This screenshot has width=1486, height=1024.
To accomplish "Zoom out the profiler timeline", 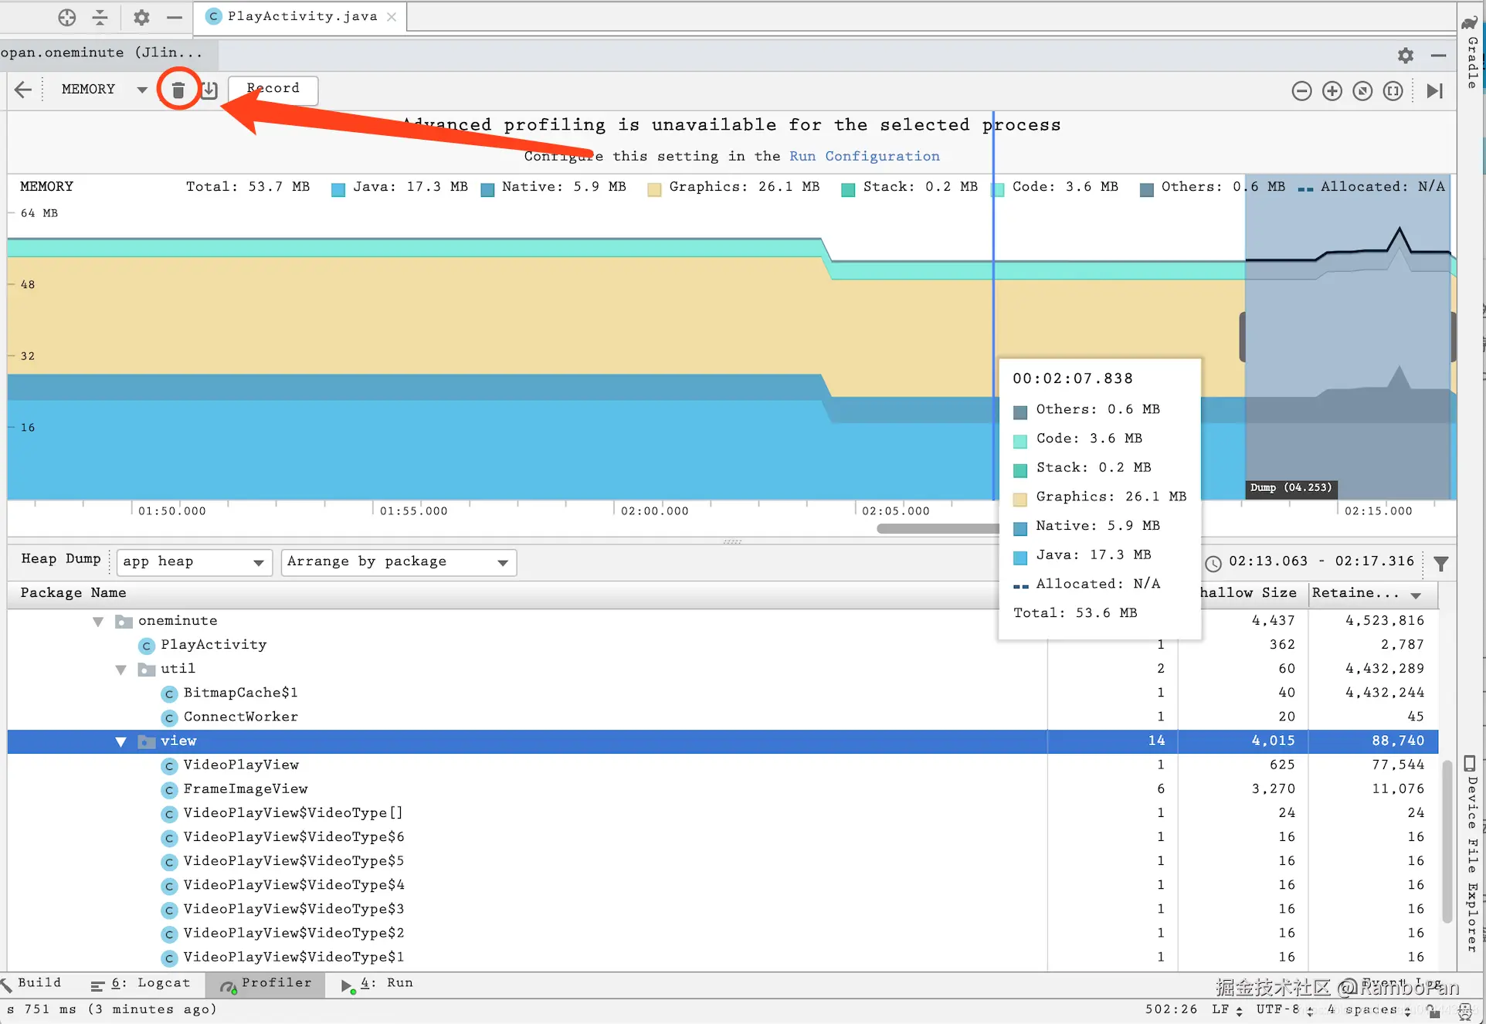I will tap(1301, 91).
